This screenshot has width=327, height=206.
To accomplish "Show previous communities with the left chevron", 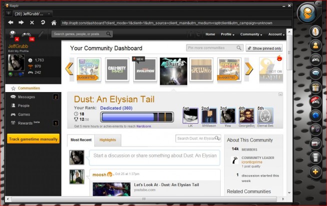I will [69, 68].
